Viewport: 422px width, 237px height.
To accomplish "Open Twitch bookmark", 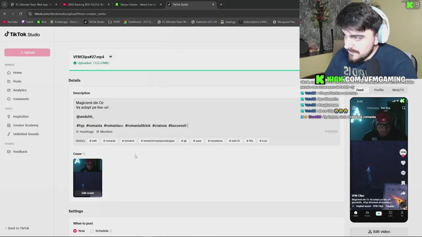I will pyautogui.click(x=27, y=22).
